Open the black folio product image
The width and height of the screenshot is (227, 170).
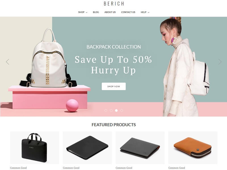tap(87, 148)
